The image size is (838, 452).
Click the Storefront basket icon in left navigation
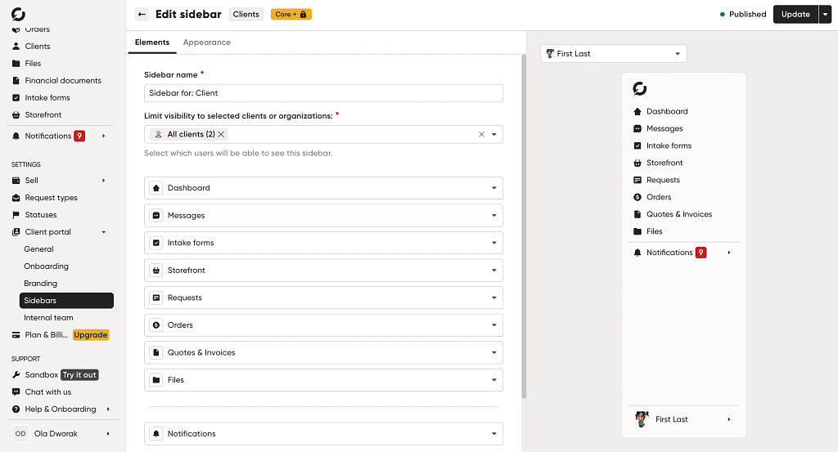coord(16,114)
